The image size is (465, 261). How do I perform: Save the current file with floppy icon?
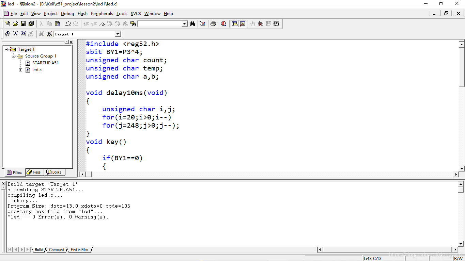23,24
